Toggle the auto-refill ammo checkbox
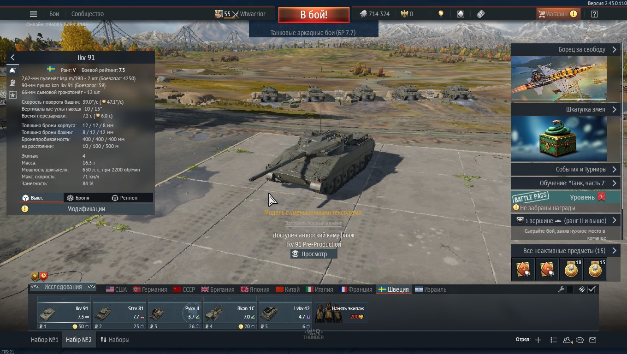The width and height of the screenshot is (627, 354). click(x=592, y=289)
